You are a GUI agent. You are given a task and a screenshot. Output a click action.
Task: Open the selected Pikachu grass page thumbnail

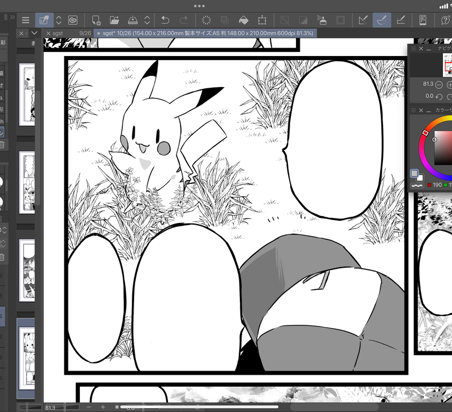(27, 358)
